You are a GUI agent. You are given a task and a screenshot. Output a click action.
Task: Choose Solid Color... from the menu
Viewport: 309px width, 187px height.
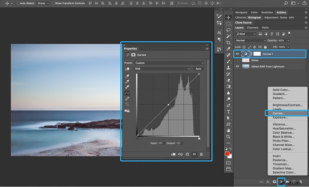281,90
